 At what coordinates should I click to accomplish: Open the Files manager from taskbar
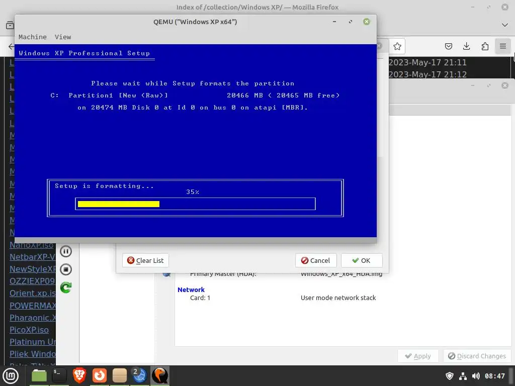39,375
